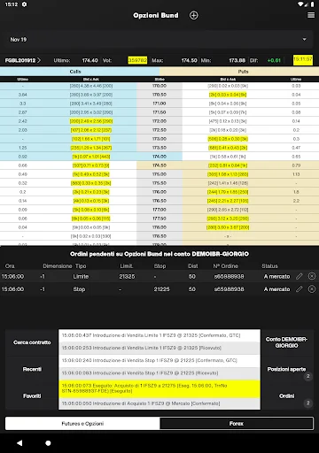Tap the Status column header
The height and width of the screenshot is (453, 319).
coord(269,266)
